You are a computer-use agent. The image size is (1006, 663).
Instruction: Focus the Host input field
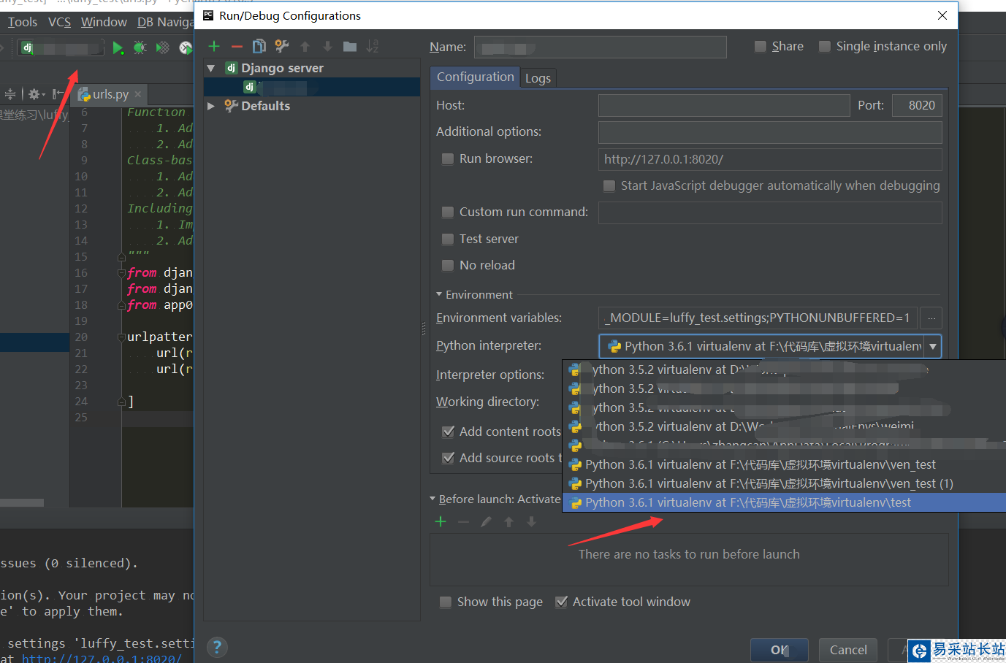click(x=724, y=105)
